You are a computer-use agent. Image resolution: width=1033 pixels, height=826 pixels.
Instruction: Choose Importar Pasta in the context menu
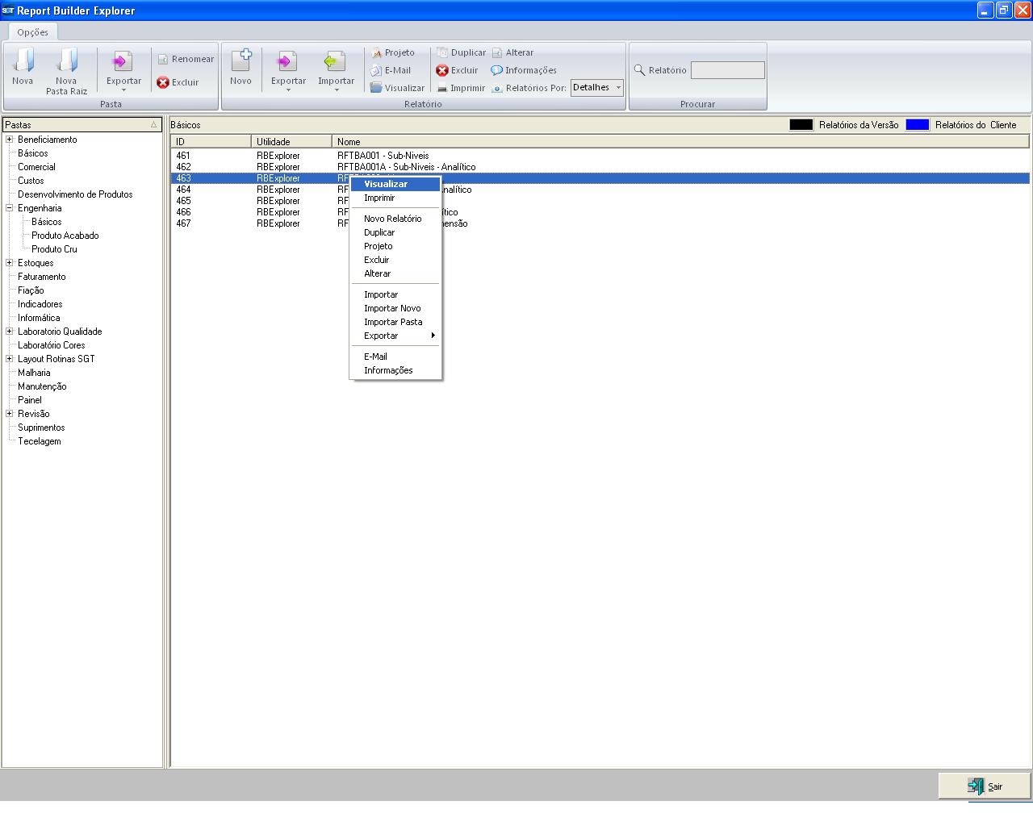point(395,322)
